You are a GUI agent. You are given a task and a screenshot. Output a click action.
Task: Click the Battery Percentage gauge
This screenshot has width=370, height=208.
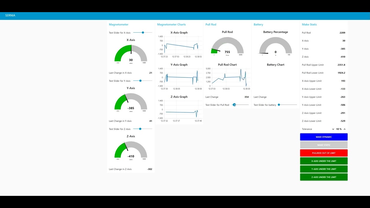pyautogui.click(x=275, y=46)
